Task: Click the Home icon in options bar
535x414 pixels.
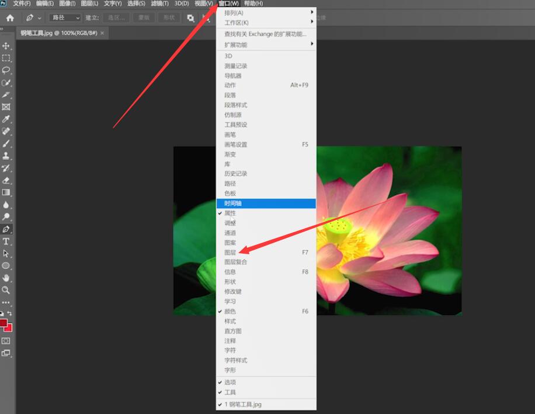Action: point(11,17)
